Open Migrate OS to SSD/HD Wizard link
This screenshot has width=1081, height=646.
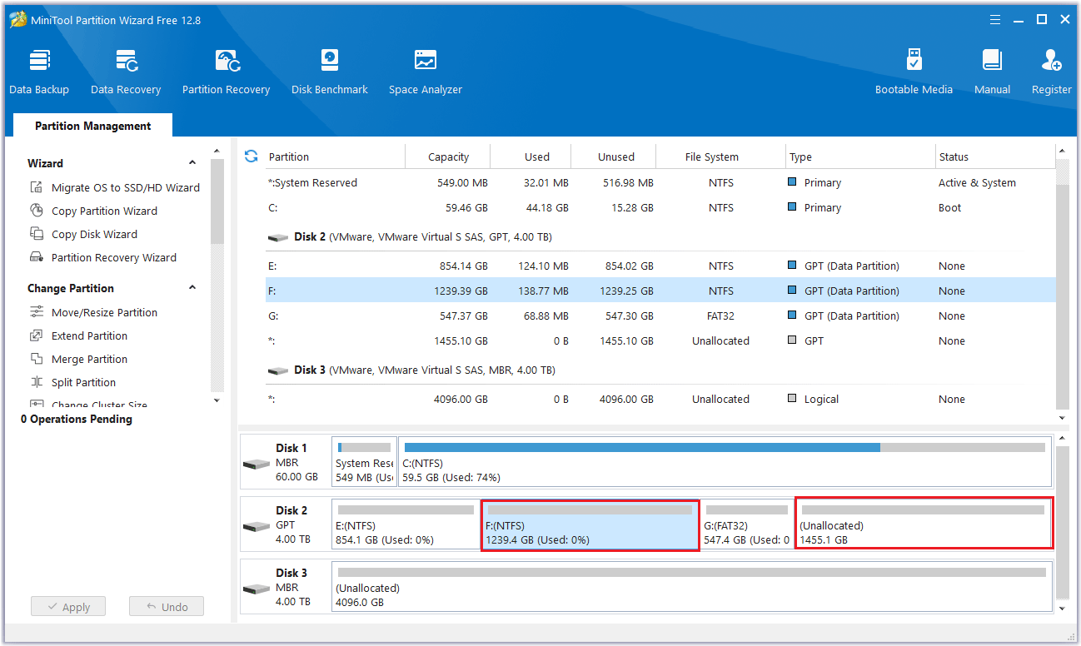point(126,187)
